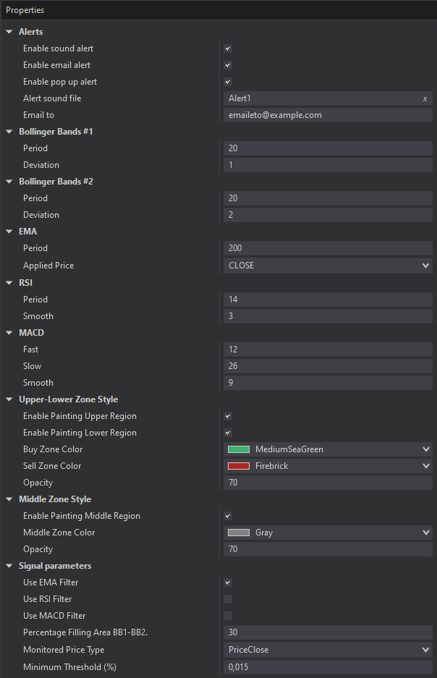Open the Applied Price CLOSE dropdown
437x678 pixels.
(x=328, y=266)
